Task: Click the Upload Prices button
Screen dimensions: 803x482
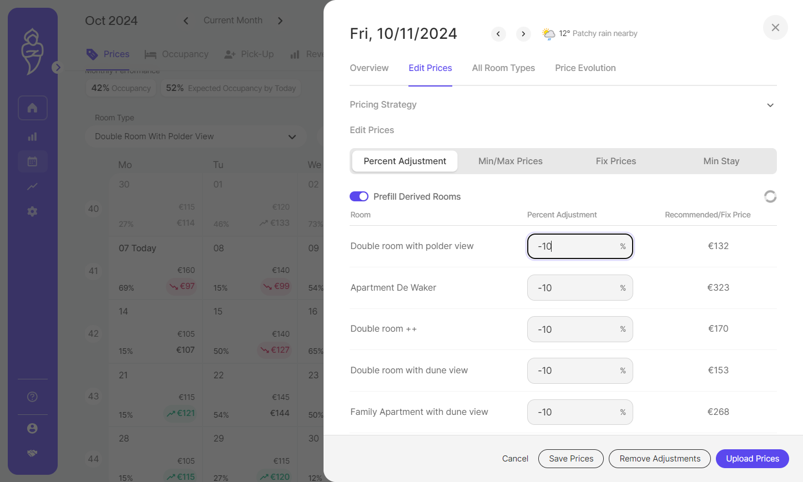Action: 752,459
